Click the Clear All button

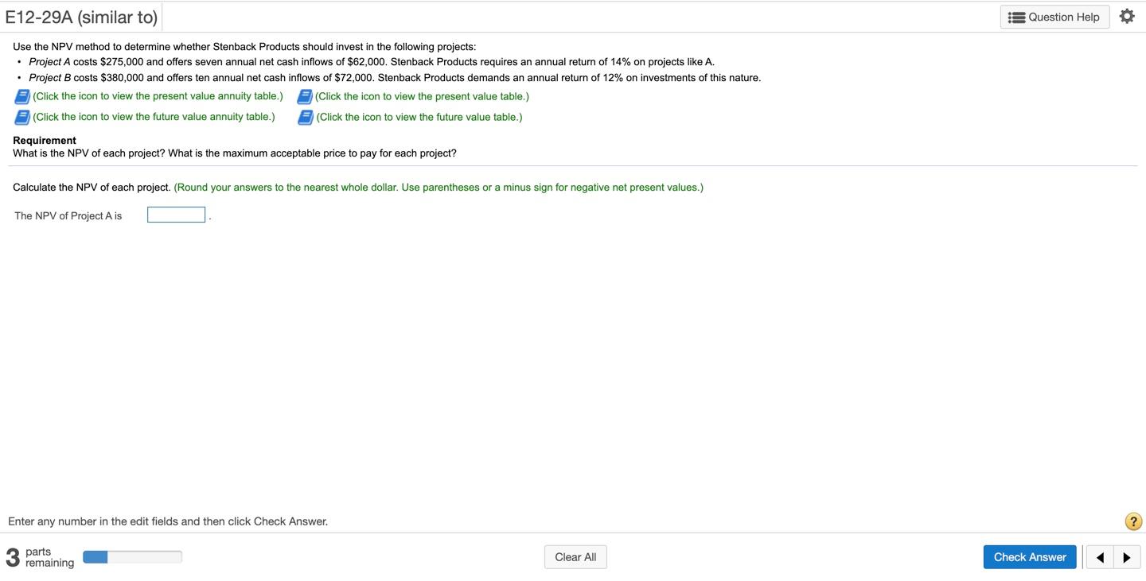575,556
